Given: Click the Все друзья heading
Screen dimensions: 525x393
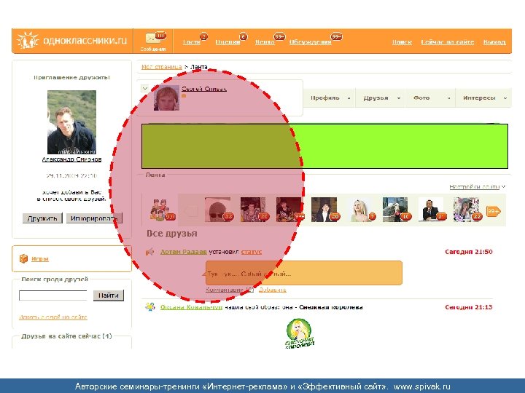Looking at the screenshot, I should (172, 234).
